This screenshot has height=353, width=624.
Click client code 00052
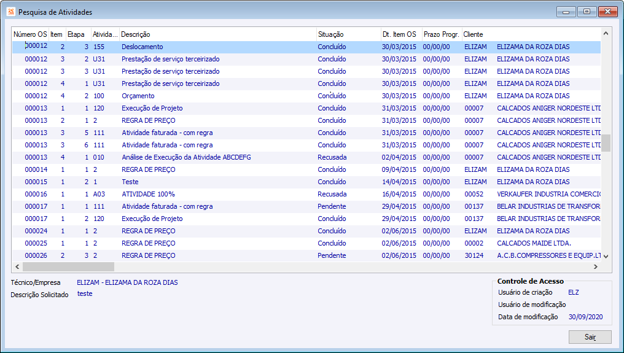point(474,194)
